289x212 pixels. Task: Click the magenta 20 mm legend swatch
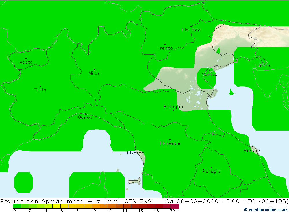pos(175,206)
